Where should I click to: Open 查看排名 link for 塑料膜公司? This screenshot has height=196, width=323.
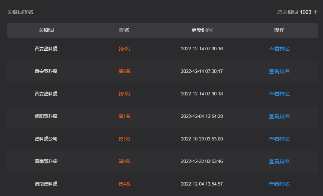[279, 139]
